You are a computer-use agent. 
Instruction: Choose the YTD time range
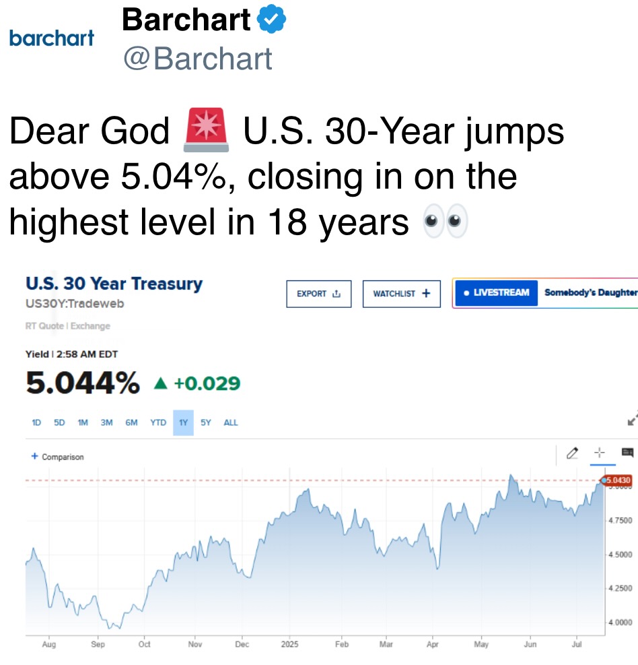158,422
